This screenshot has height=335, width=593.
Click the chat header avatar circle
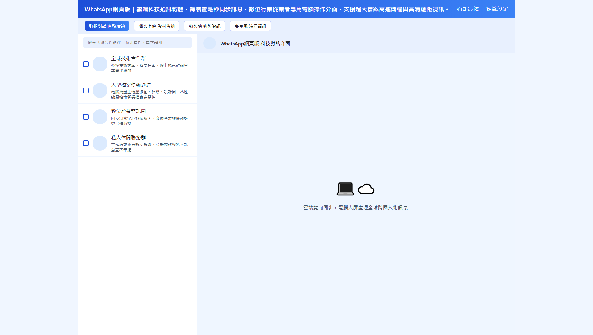click(210, 44)
